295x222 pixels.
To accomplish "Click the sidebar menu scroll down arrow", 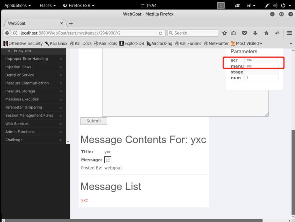I will tap(68, 142).
